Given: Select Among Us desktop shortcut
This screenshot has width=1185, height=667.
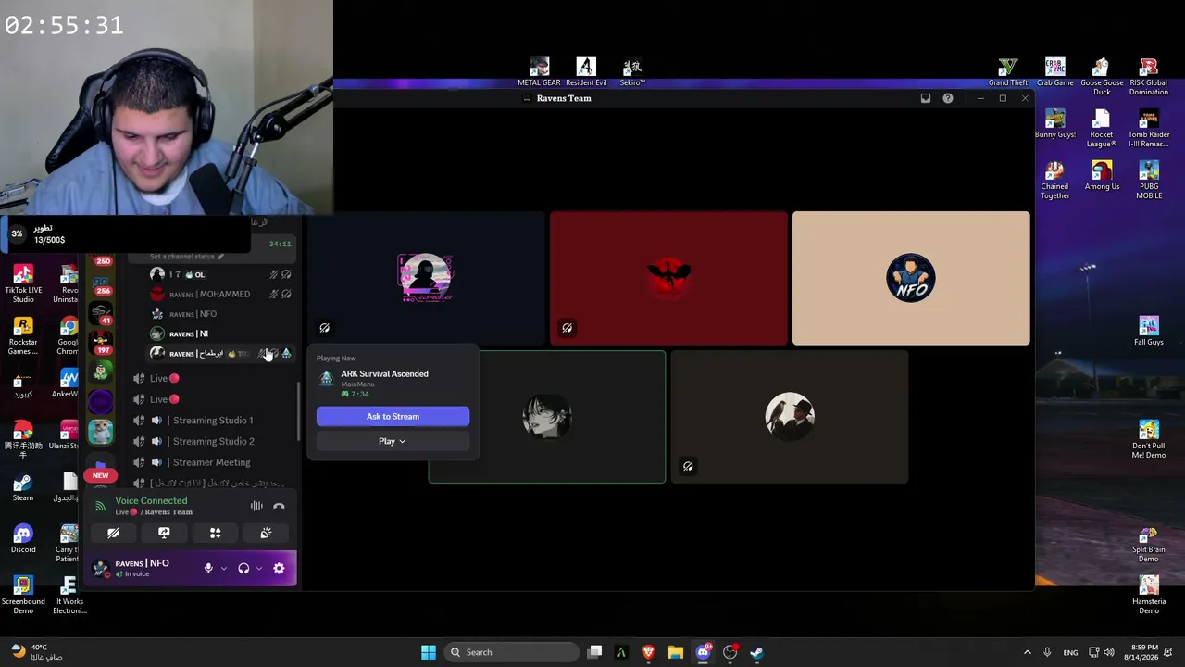Looking at the screenshot, I should coord(1102,176).
